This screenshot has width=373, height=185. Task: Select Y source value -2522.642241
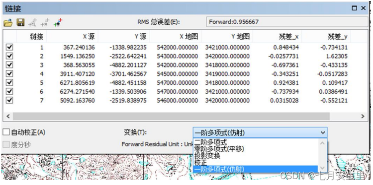click(128, 56)
